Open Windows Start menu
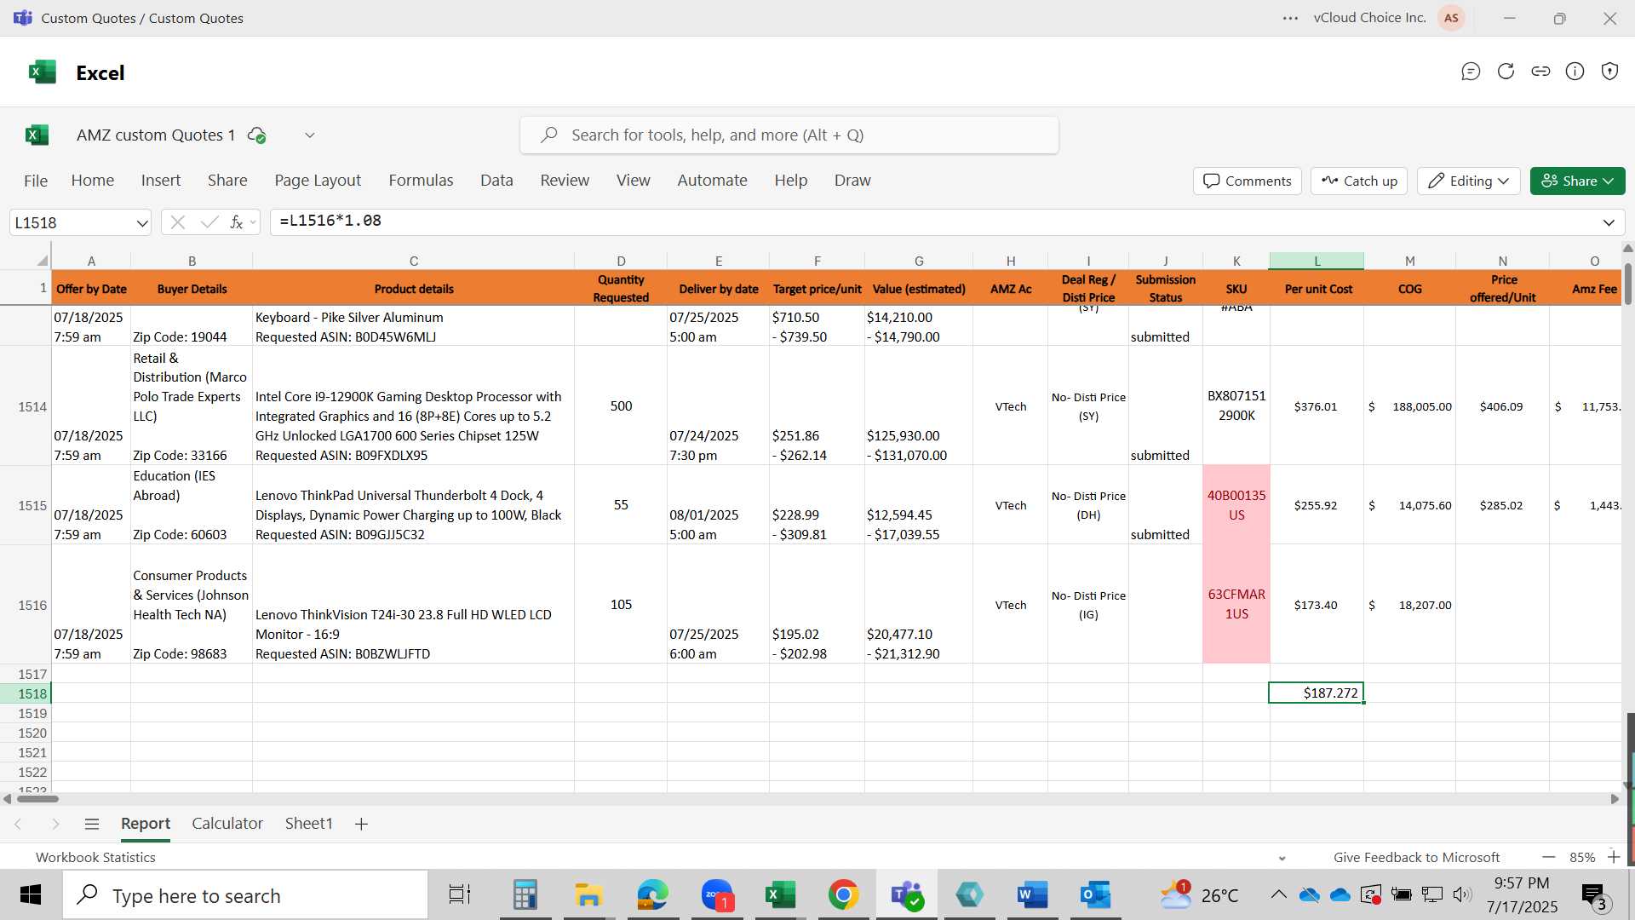Viewport: 1635px width, 920px height. (x=31, y=895)
